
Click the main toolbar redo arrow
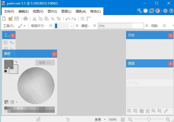pos(74,19)
